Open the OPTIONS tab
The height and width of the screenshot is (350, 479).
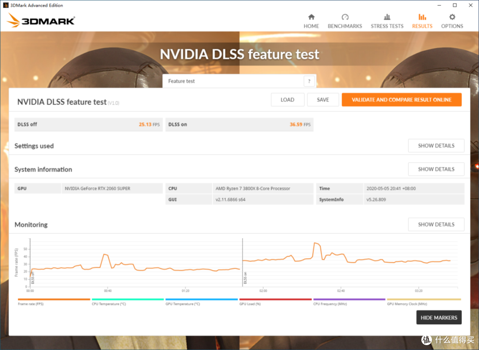pos(452,21)
